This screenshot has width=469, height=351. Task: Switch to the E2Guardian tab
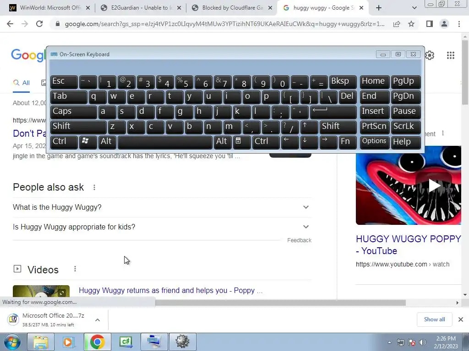pos(141,8)
